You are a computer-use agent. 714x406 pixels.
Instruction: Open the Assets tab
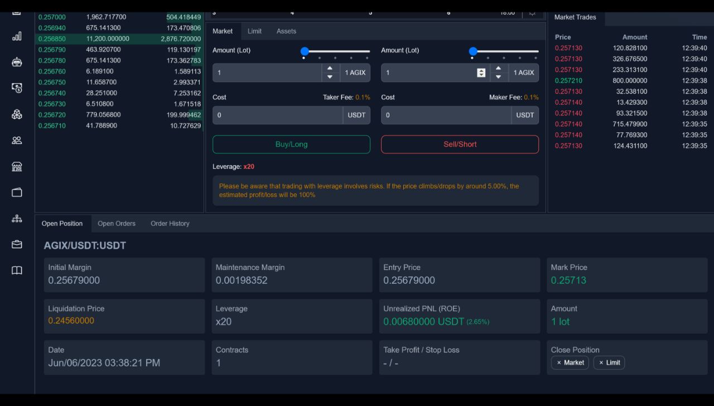286,31
